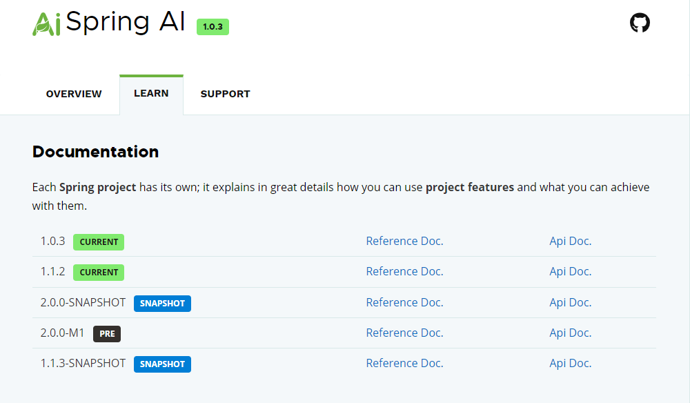Click the bold "Spring project" text
The image size is (690, 403).
coord(98,188)
